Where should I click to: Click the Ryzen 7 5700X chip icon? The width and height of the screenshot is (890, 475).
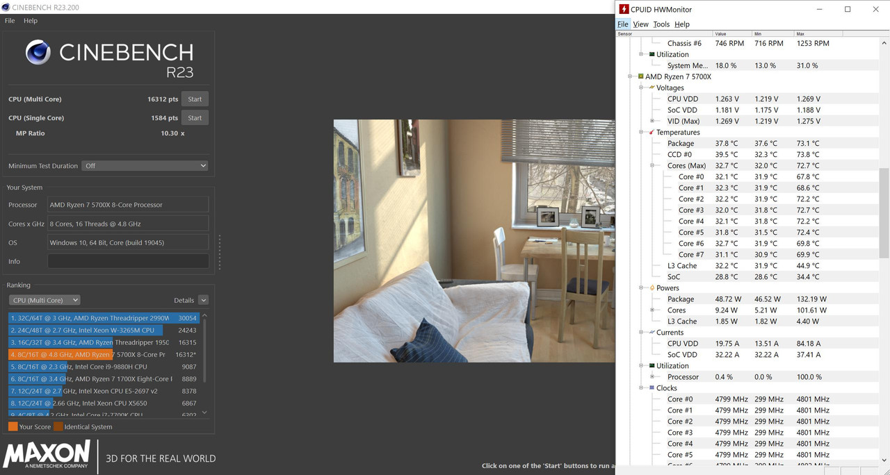click(640, 77)
